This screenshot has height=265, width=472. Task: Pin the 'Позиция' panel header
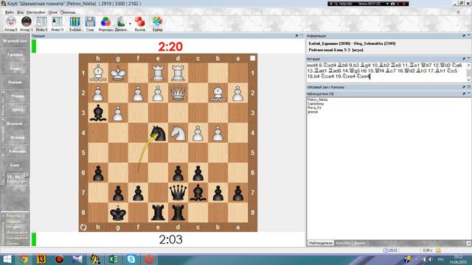(296, 36)
